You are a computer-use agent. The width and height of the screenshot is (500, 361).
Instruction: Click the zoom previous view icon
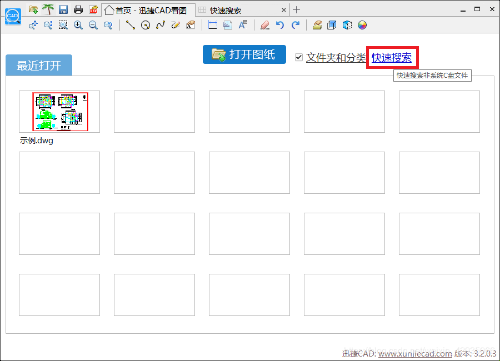(x=108, y=25)
